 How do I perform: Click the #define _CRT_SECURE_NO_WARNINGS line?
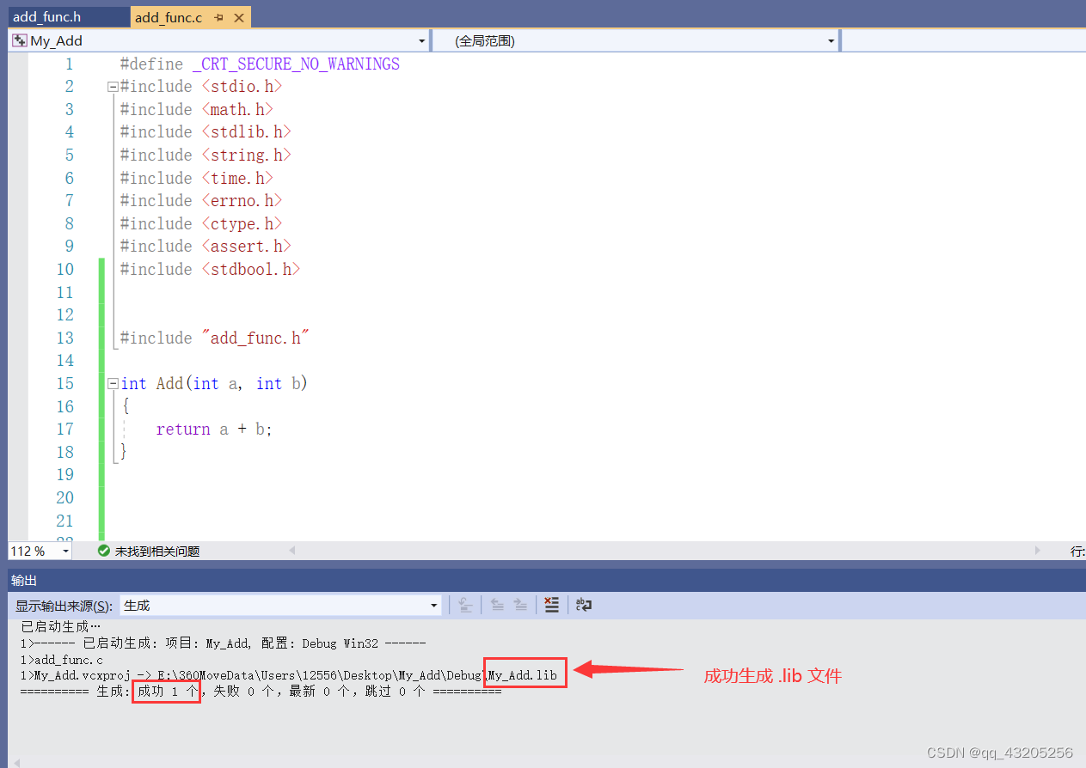point(260,64)
